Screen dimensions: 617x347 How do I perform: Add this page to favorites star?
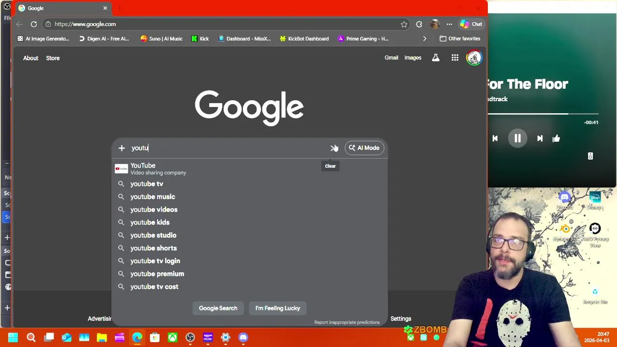[404, 24]
